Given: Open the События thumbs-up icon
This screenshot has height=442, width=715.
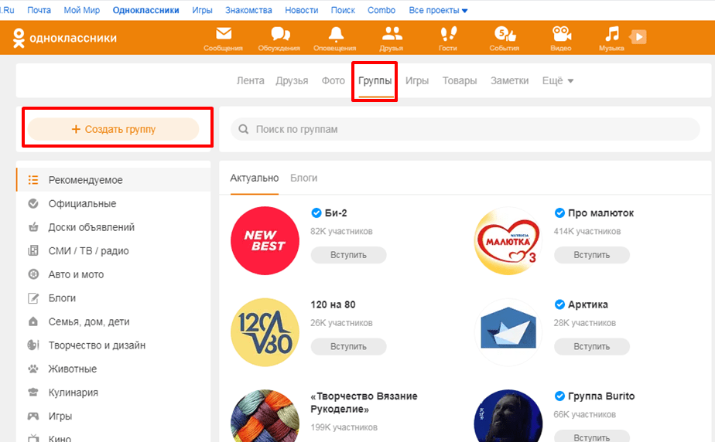Looking at the screenshot, I should click(x=505, y=34).
